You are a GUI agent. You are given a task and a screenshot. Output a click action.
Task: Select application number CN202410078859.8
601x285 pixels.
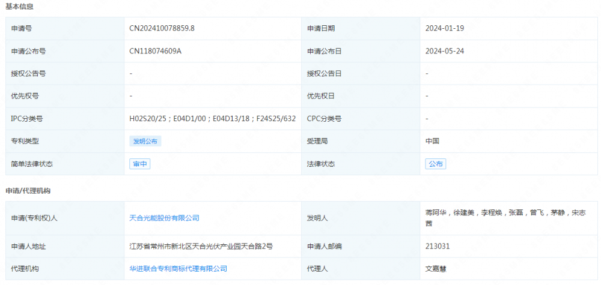point(162,28)
